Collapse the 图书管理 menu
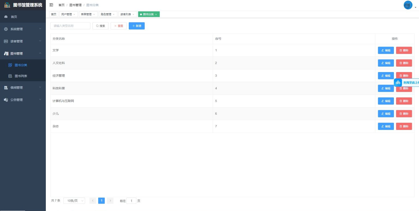 tap(23, 54)
